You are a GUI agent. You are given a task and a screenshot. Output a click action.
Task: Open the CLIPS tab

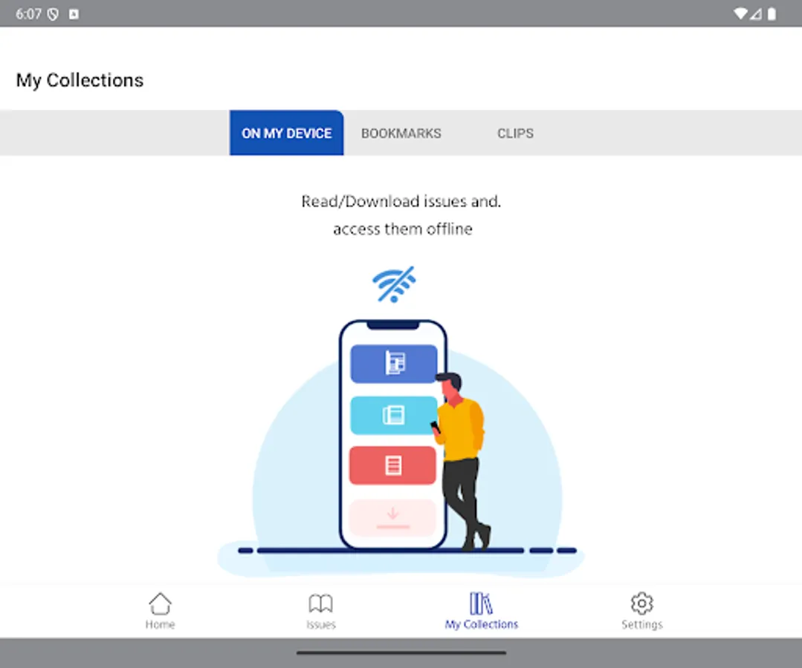point(514,133)
